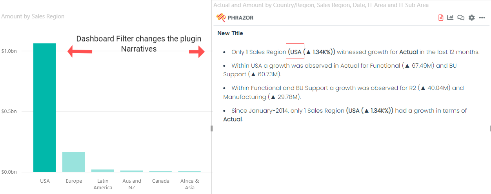Click the Africa & Asia axis label
Viewport: 491px width, 194px height.
click(190, 184)
